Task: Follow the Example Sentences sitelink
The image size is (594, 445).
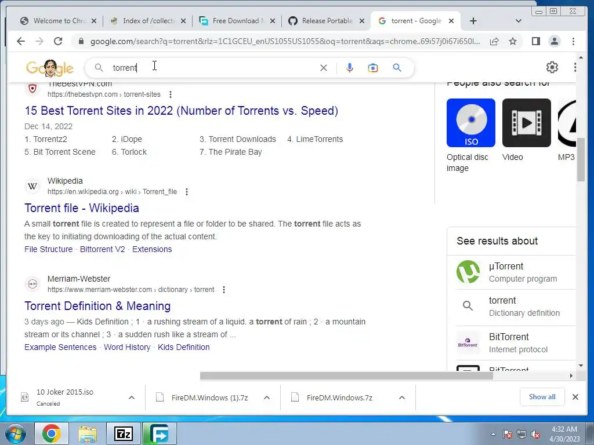Action: [x=60, y=348]
